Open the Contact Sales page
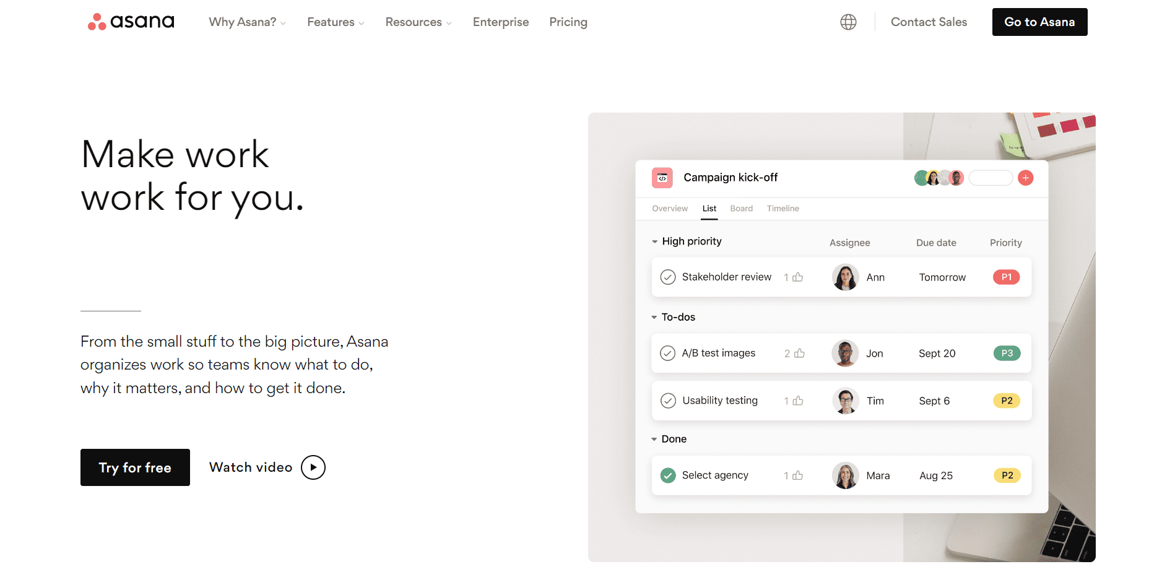The width and height of the screenshot is (1175, 577). pyautogui.click(x=929, y=22)
